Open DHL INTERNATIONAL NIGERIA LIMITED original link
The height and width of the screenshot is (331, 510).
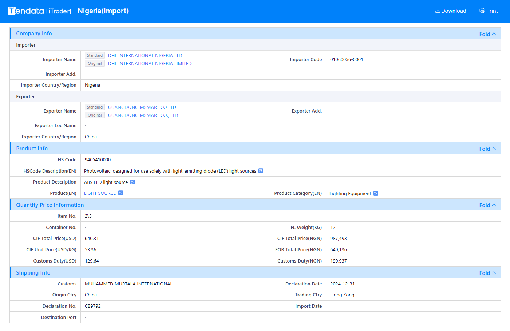click(150, 63)
